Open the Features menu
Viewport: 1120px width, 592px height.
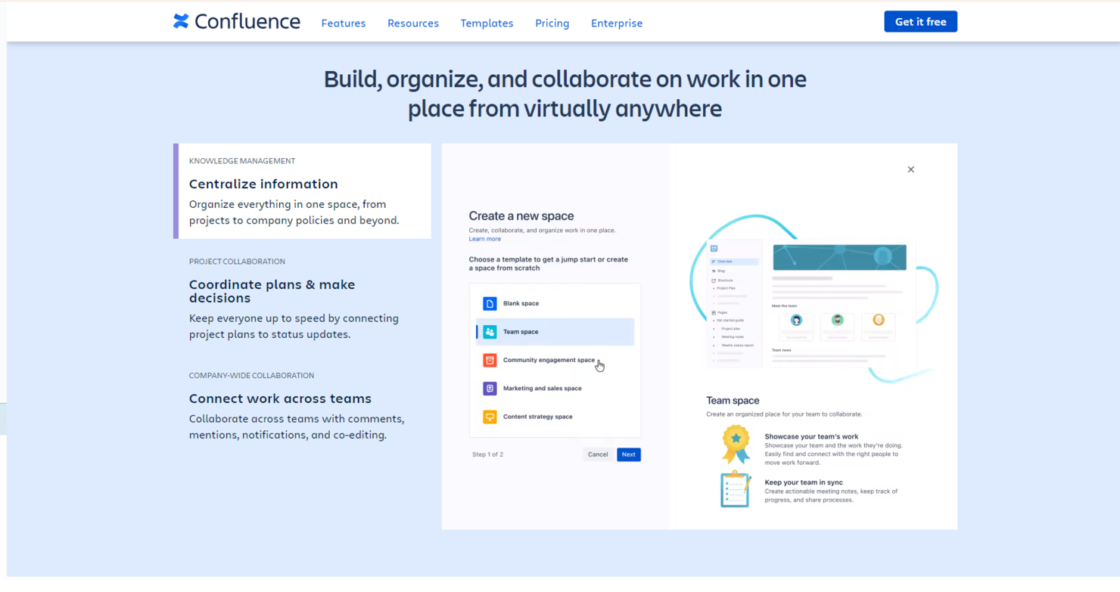(x=344, y=23)
